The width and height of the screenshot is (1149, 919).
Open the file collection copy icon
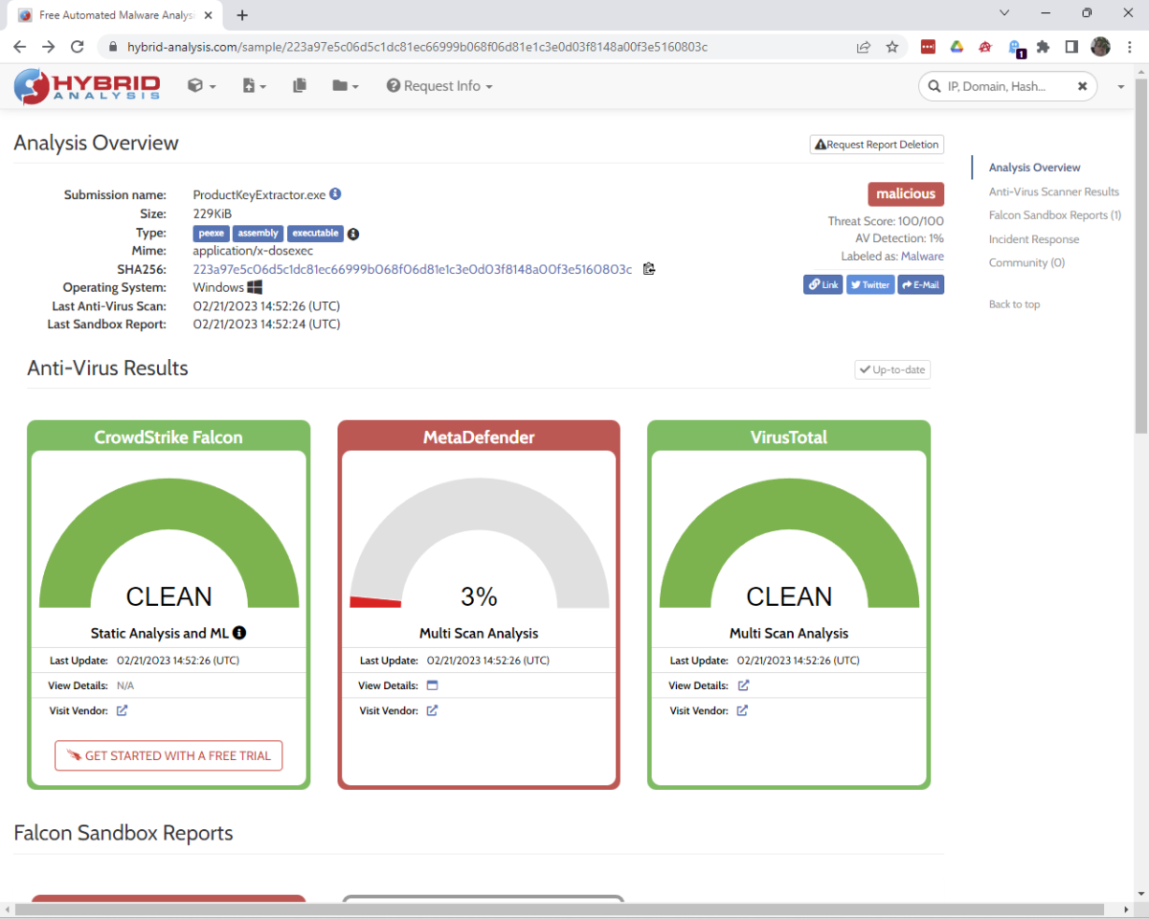(300, 86)
